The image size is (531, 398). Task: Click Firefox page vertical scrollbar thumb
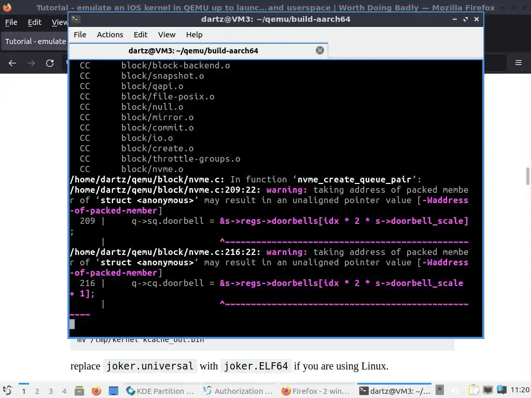(x=527, y=176)
